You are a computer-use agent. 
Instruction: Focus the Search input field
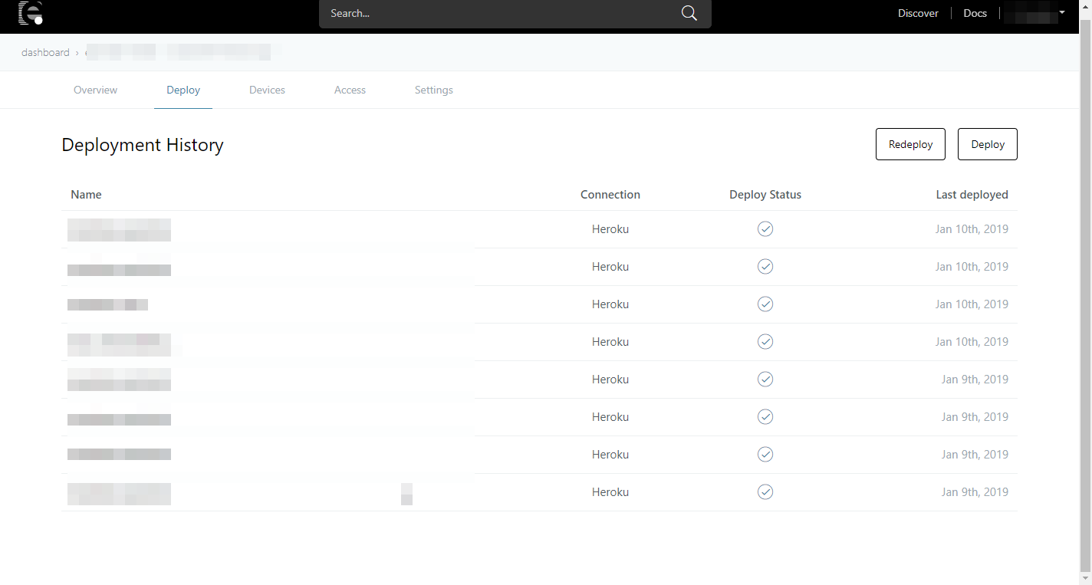[498, 13]
